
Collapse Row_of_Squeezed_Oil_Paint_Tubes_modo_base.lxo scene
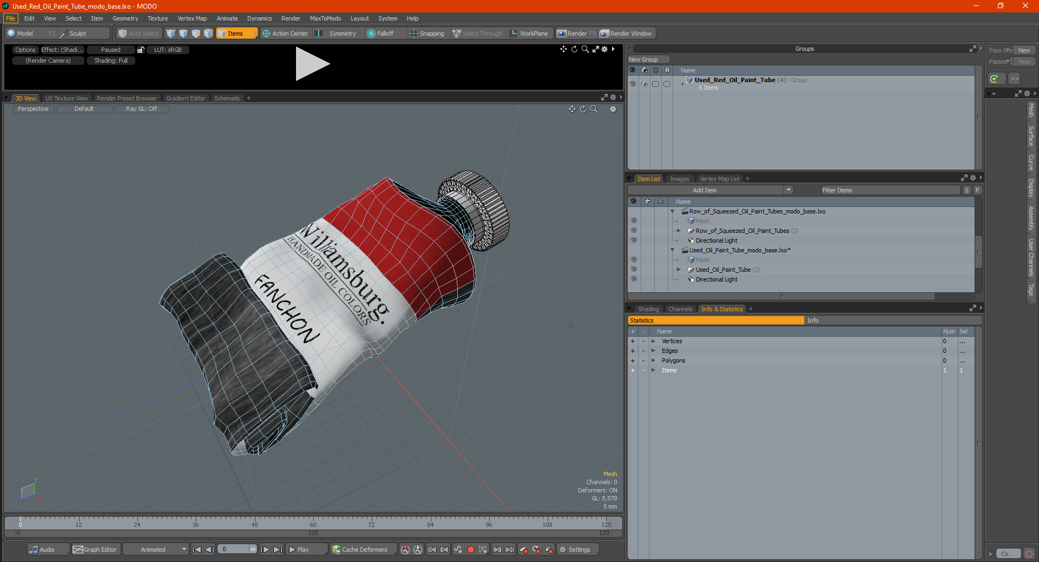click(x=673, y=211)
